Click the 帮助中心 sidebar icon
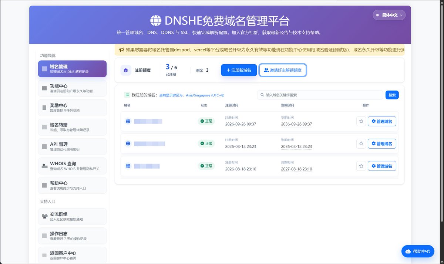Image resolution: width=444 pixels, height=264 pixels. tap(44, 185)
